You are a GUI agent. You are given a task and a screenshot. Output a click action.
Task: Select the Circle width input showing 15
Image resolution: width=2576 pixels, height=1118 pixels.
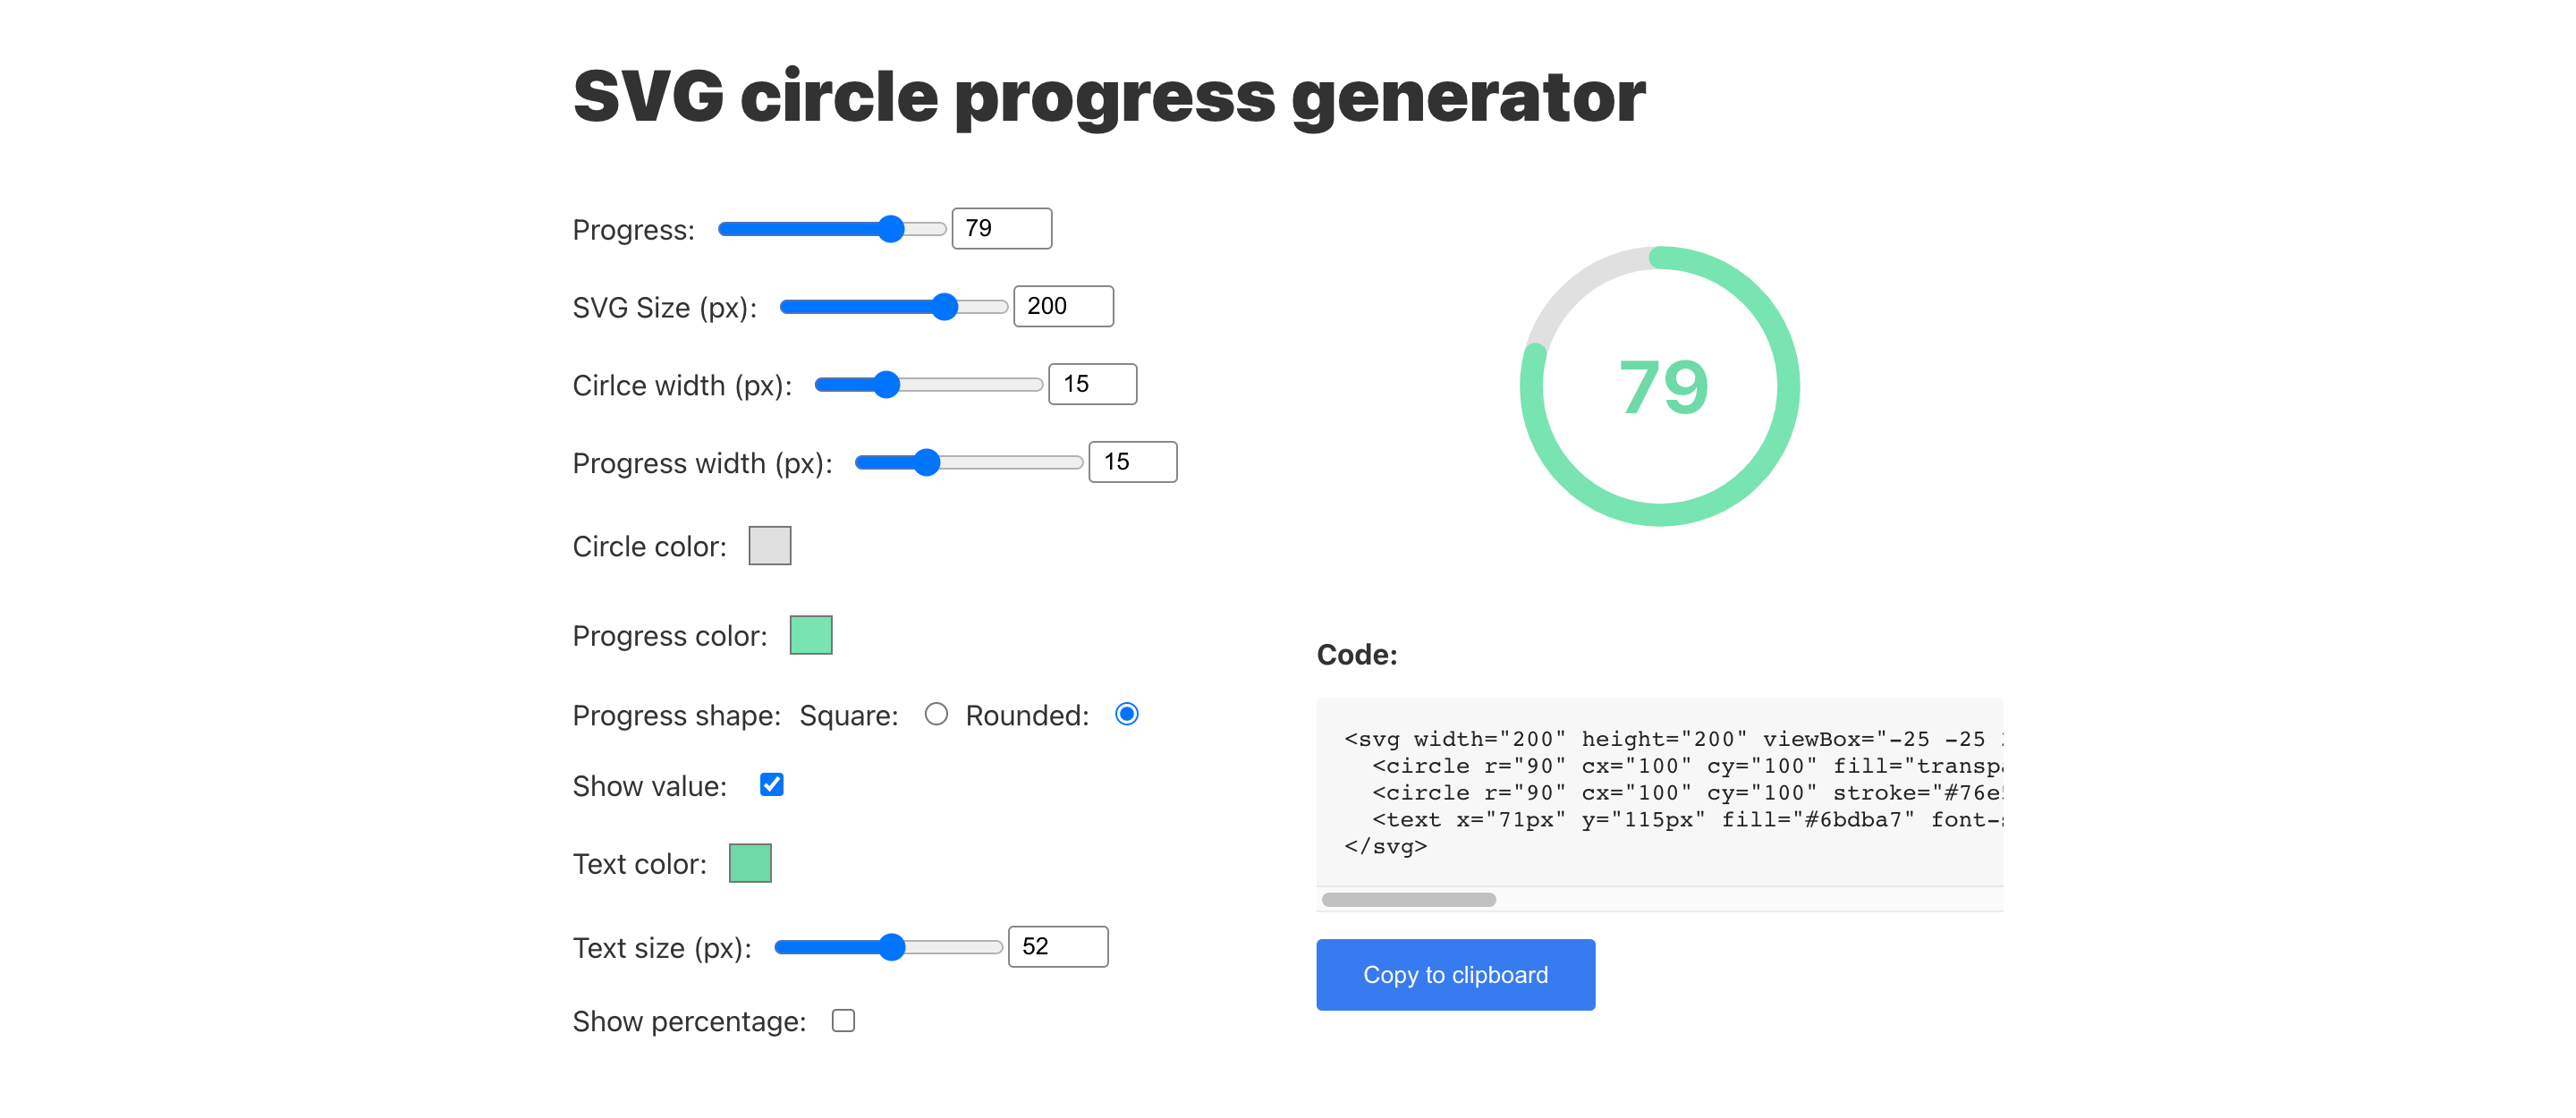pyautogui.click(x=1092, y=383)
